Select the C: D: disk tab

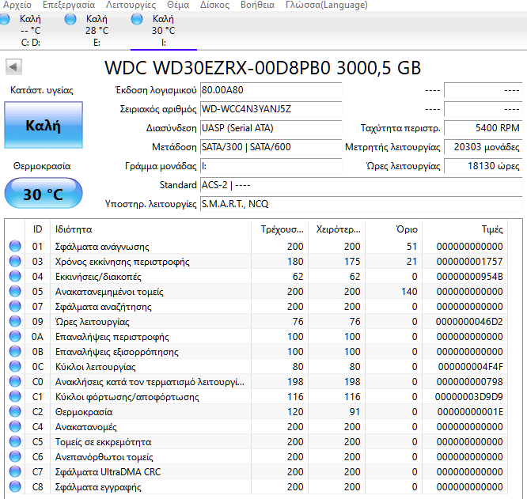click(30, 31)
